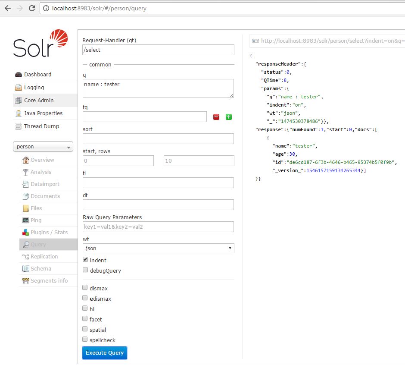Open the Documents link
The height and width of the screenshot is (365, 405).
tap(45, 196)
